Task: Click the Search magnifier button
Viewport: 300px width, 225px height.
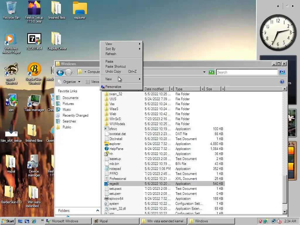Action: pyautogui.click(x=282, y=72)
